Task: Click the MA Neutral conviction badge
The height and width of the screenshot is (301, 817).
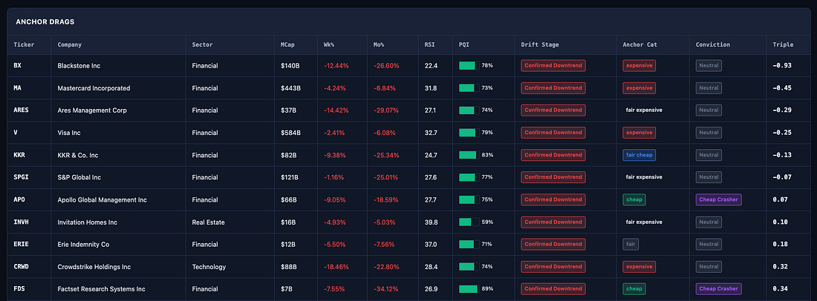Action: click(x=709, y=88)
